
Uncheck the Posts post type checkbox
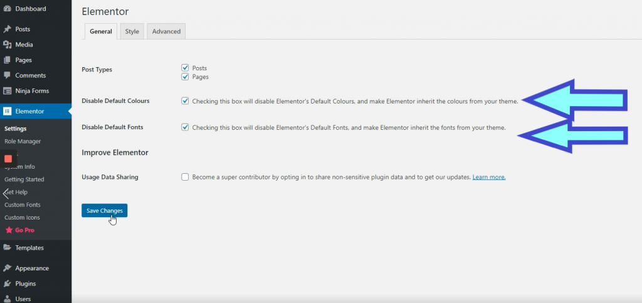[x=185, y=68]
